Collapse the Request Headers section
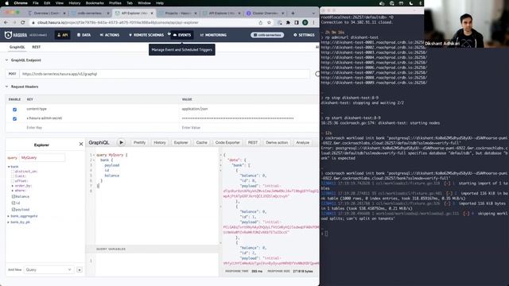 pyautogui.click(x=7, y=87)
